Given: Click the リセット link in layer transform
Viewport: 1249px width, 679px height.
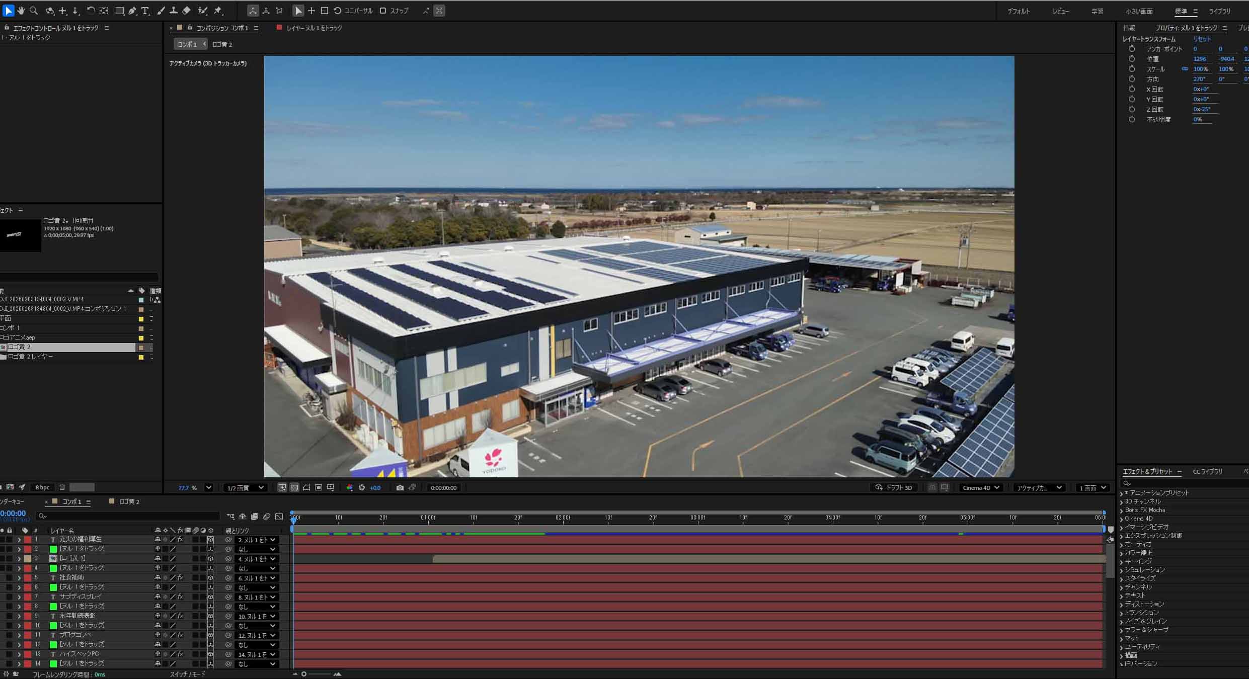Looking at the screenshot, I should (x=1202, y=39).
